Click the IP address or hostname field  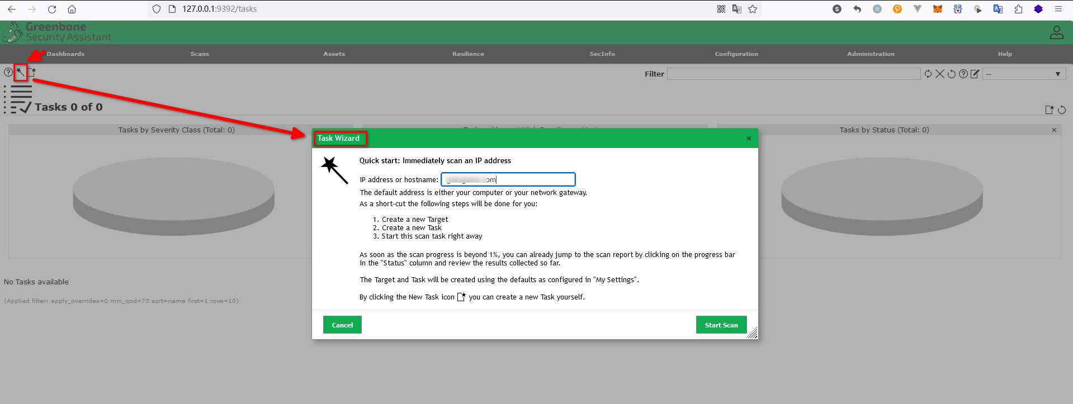tap(508, 179)
